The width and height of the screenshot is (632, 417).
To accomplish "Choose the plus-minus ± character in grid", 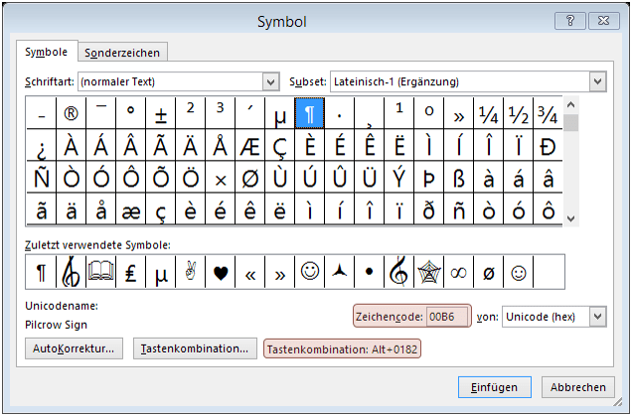I will pos(160,114).
